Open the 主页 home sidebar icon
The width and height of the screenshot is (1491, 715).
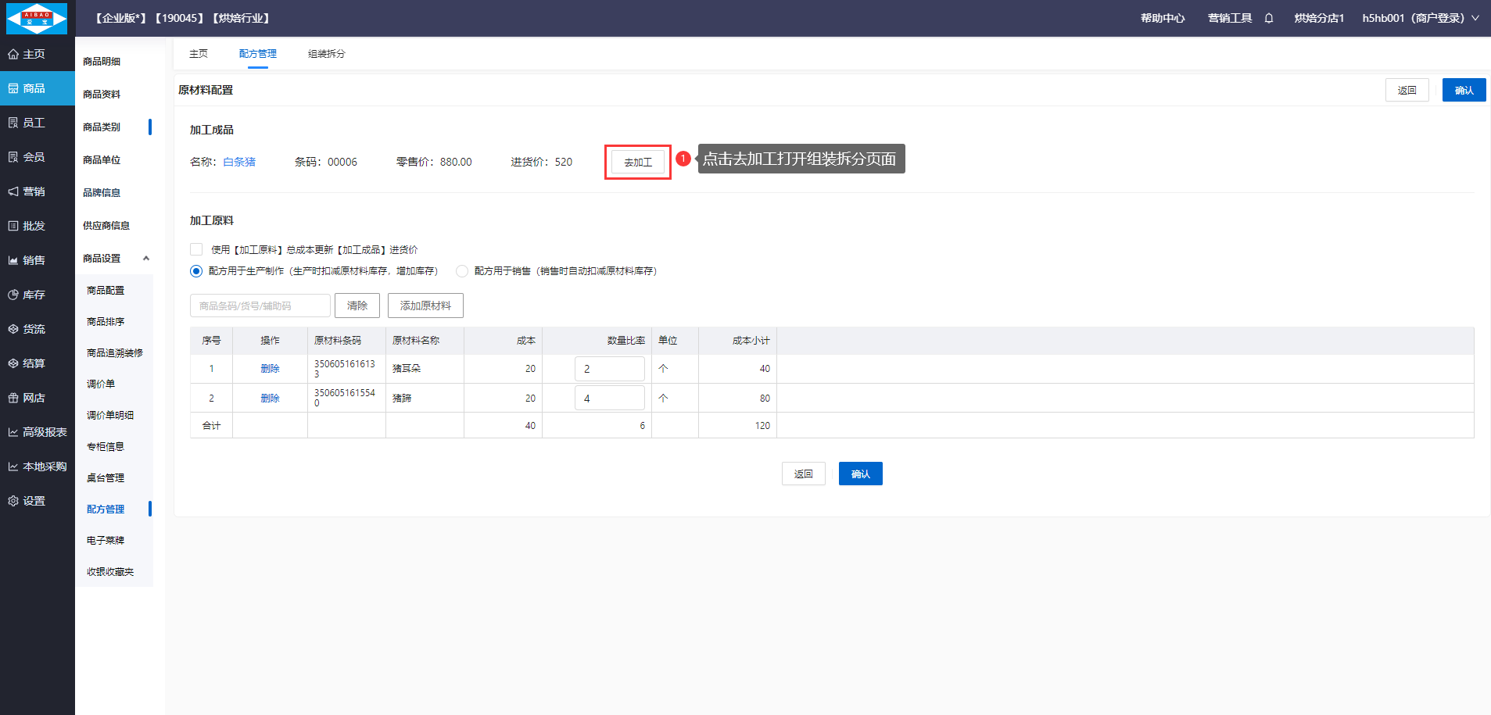(13, 54)
